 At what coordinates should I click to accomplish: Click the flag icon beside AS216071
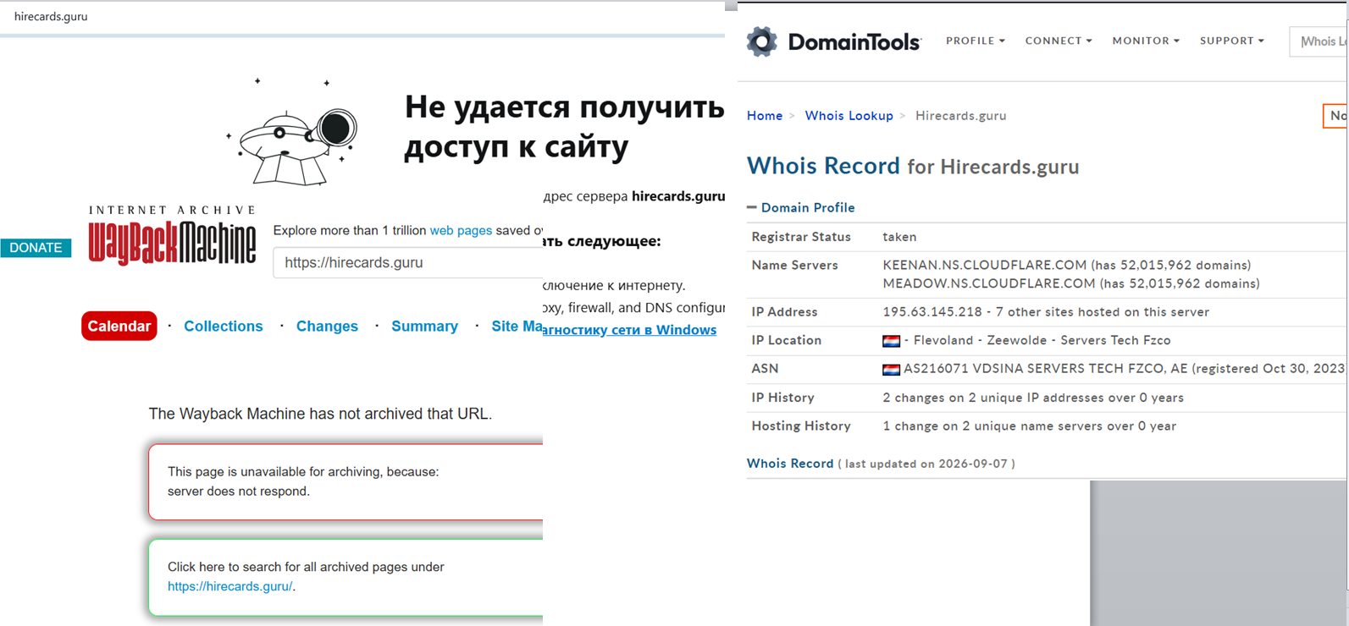tap(891, 370)
